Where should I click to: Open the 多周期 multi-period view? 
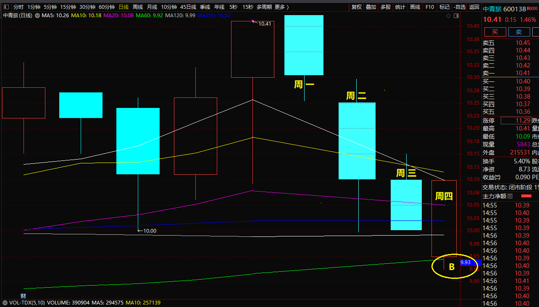(264, 7)
